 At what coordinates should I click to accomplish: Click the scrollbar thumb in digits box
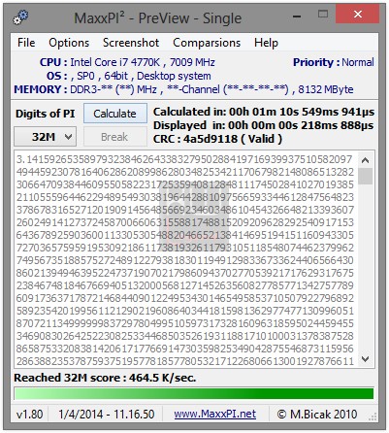tap(366, 176)
